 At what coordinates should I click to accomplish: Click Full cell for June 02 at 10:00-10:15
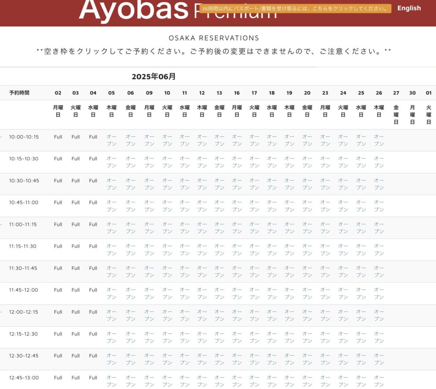tap(58, 137)
